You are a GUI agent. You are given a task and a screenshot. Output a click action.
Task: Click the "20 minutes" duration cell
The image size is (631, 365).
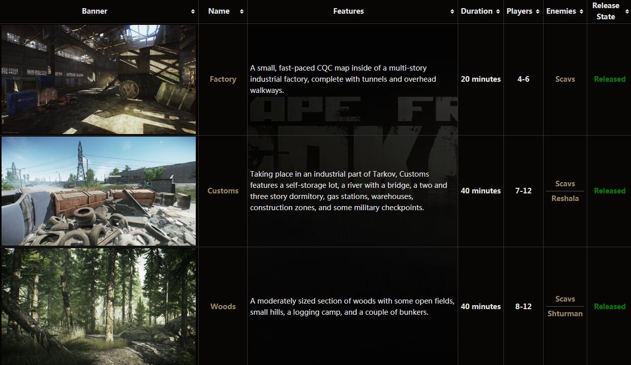[480, 79]
